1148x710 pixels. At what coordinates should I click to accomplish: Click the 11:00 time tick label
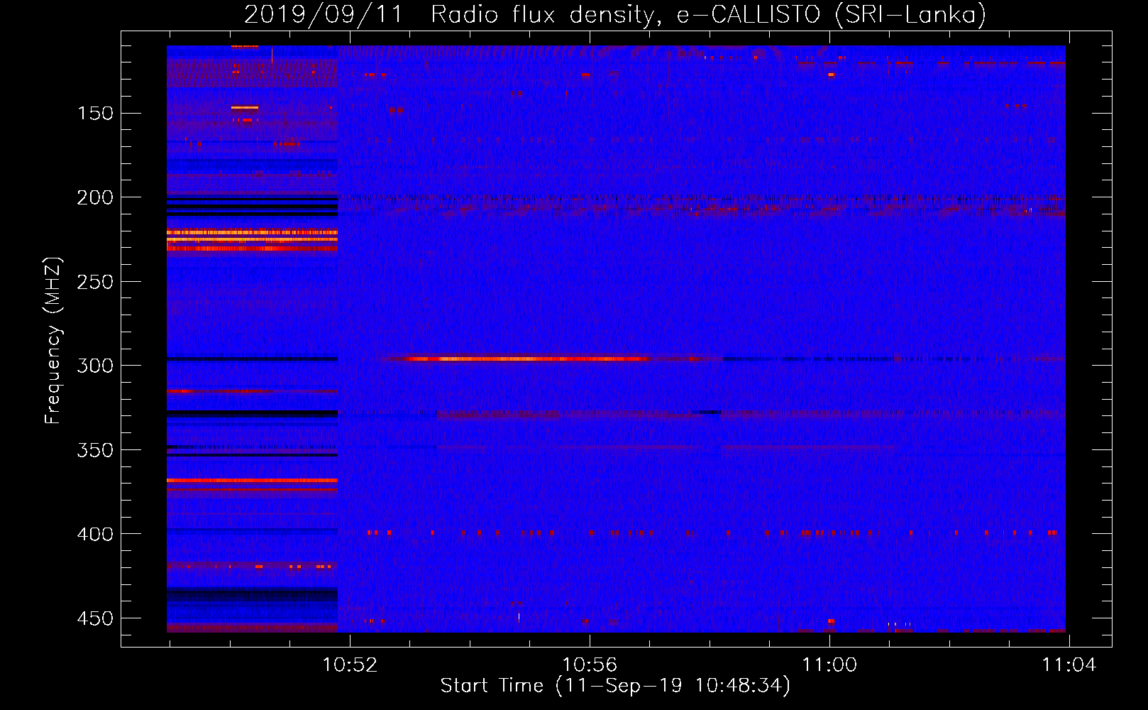[x=829, y=665]
